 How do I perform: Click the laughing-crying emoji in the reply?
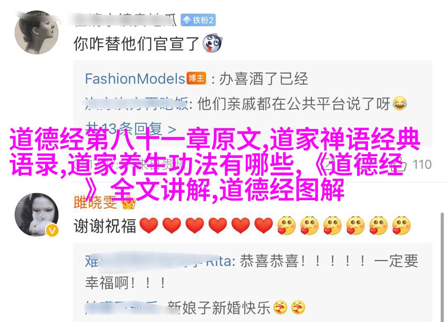(x=400, y=104)
